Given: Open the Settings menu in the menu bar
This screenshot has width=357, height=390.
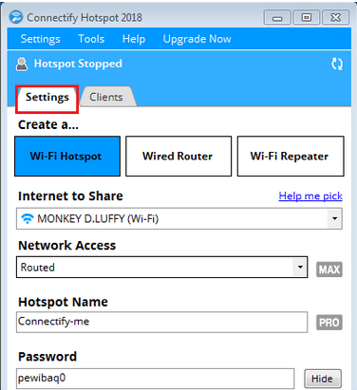Looking at the screenshot, I should click(x=40, y=39).
